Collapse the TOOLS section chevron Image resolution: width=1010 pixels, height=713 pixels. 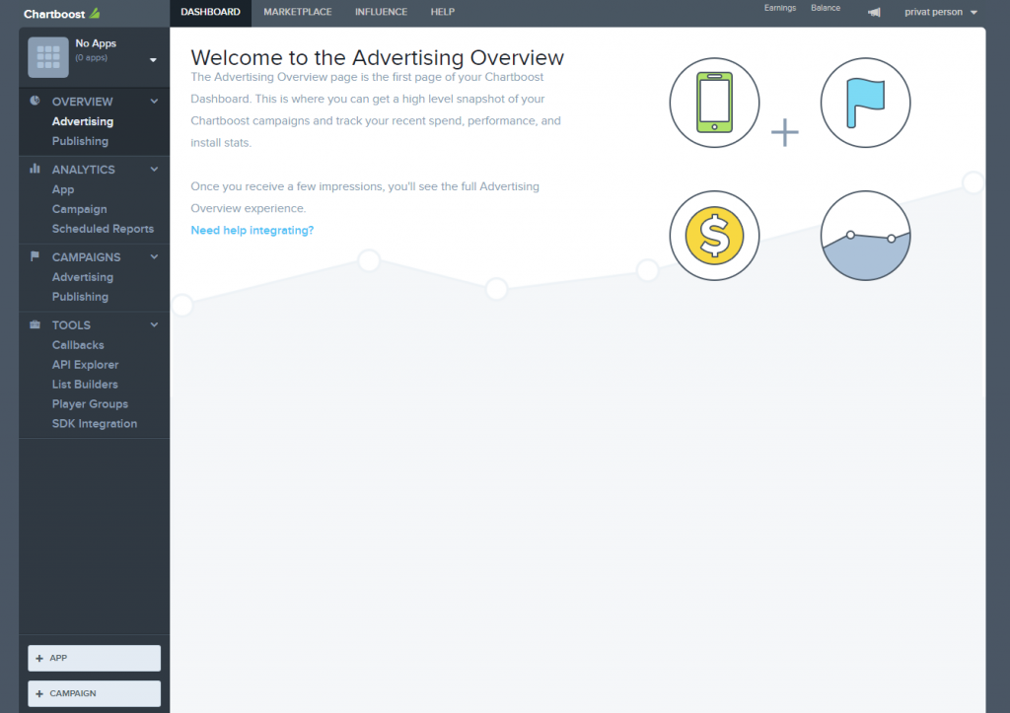(x=154, y=324)
